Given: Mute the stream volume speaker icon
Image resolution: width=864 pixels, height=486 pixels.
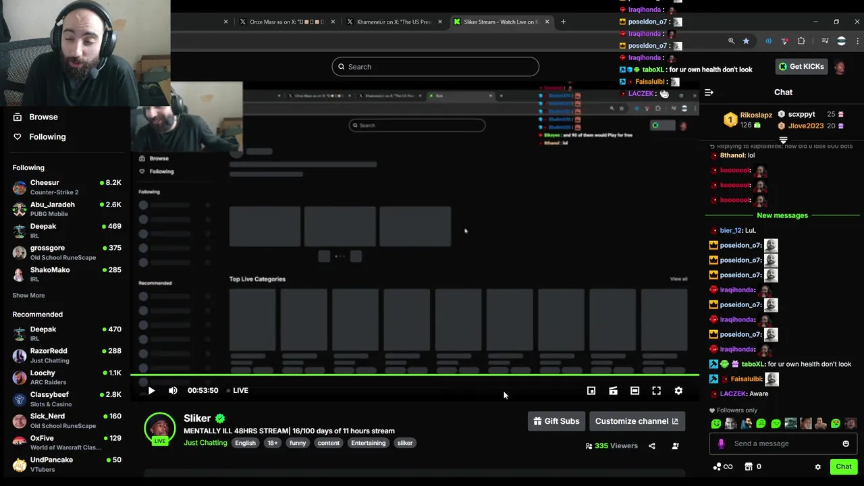Looking at the screenshot, I should coord(173,390).
